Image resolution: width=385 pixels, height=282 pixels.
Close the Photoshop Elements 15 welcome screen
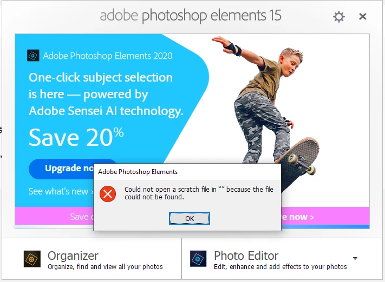[363, 17]
